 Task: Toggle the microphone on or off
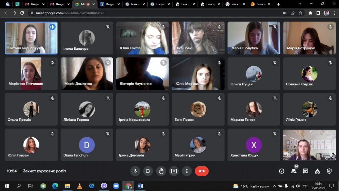(x=135, y=171)
